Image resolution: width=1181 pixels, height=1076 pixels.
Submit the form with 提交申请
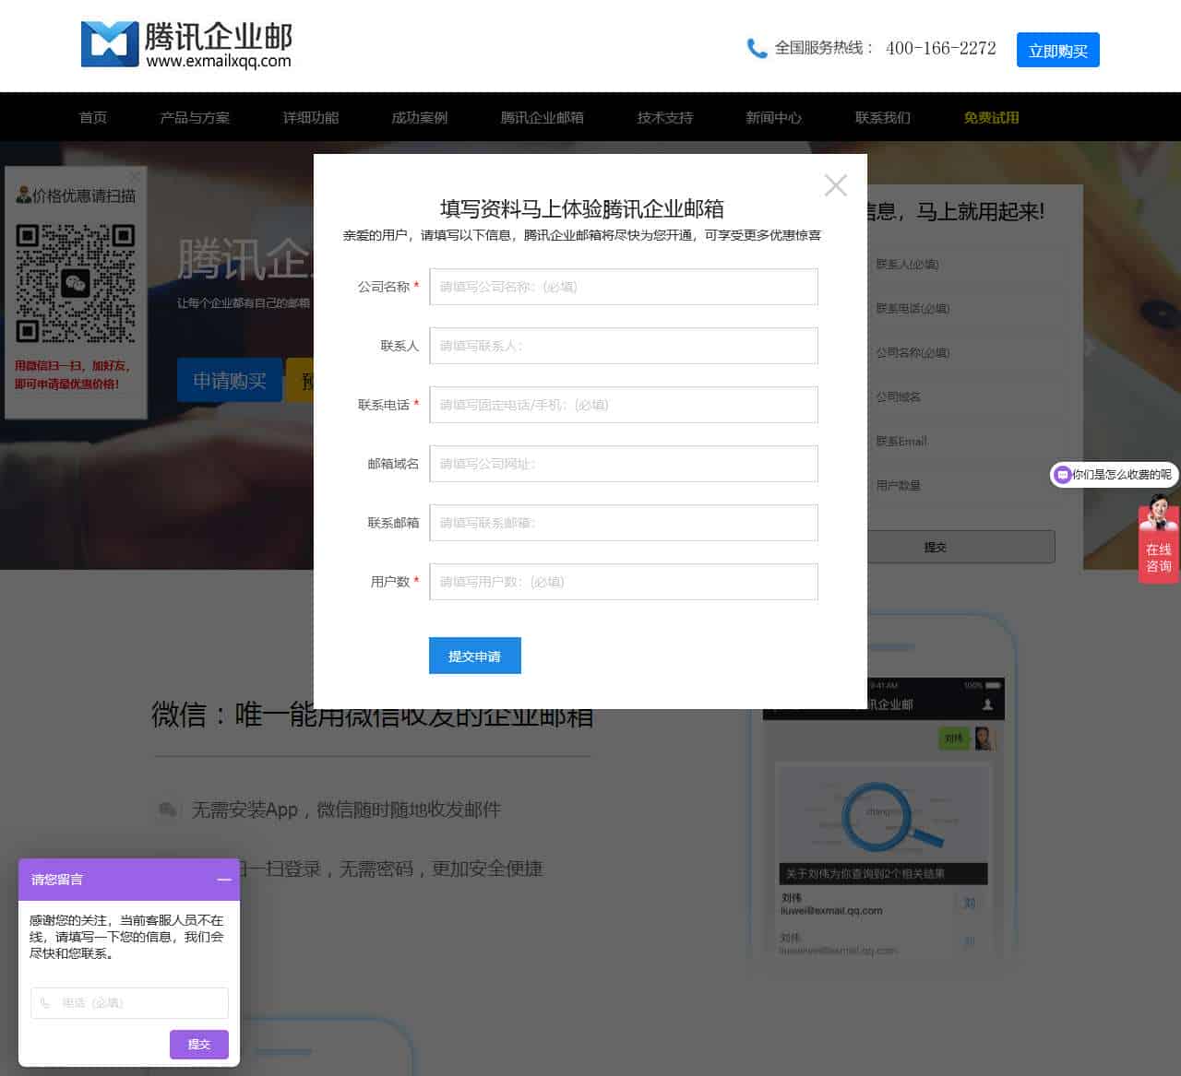[475, 656]
